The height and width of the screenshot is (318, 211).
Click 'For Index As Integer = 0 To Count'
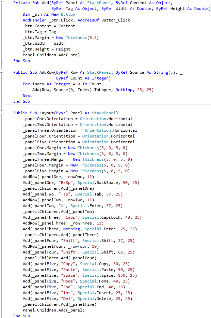tap(62, 84)
